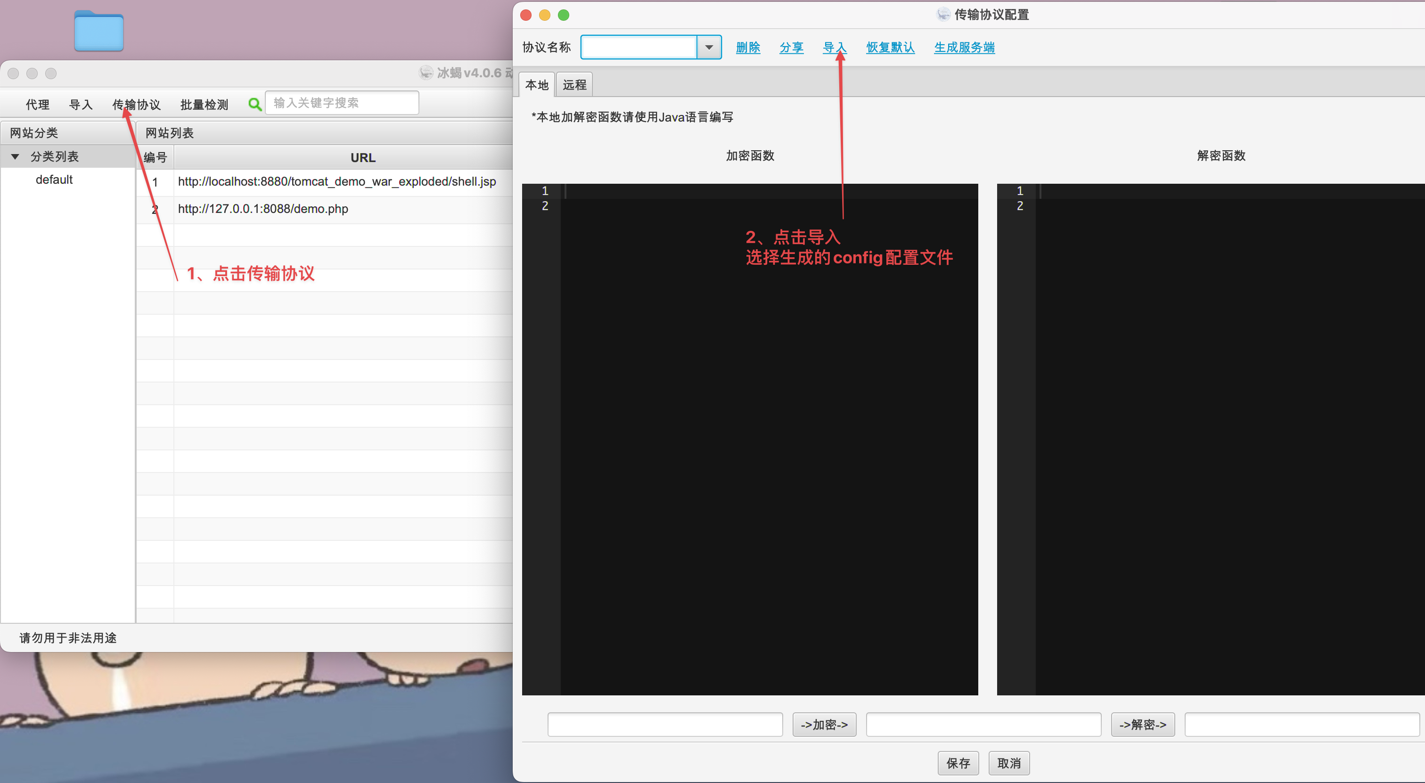Click the 删除 link

tap(748, 48)
